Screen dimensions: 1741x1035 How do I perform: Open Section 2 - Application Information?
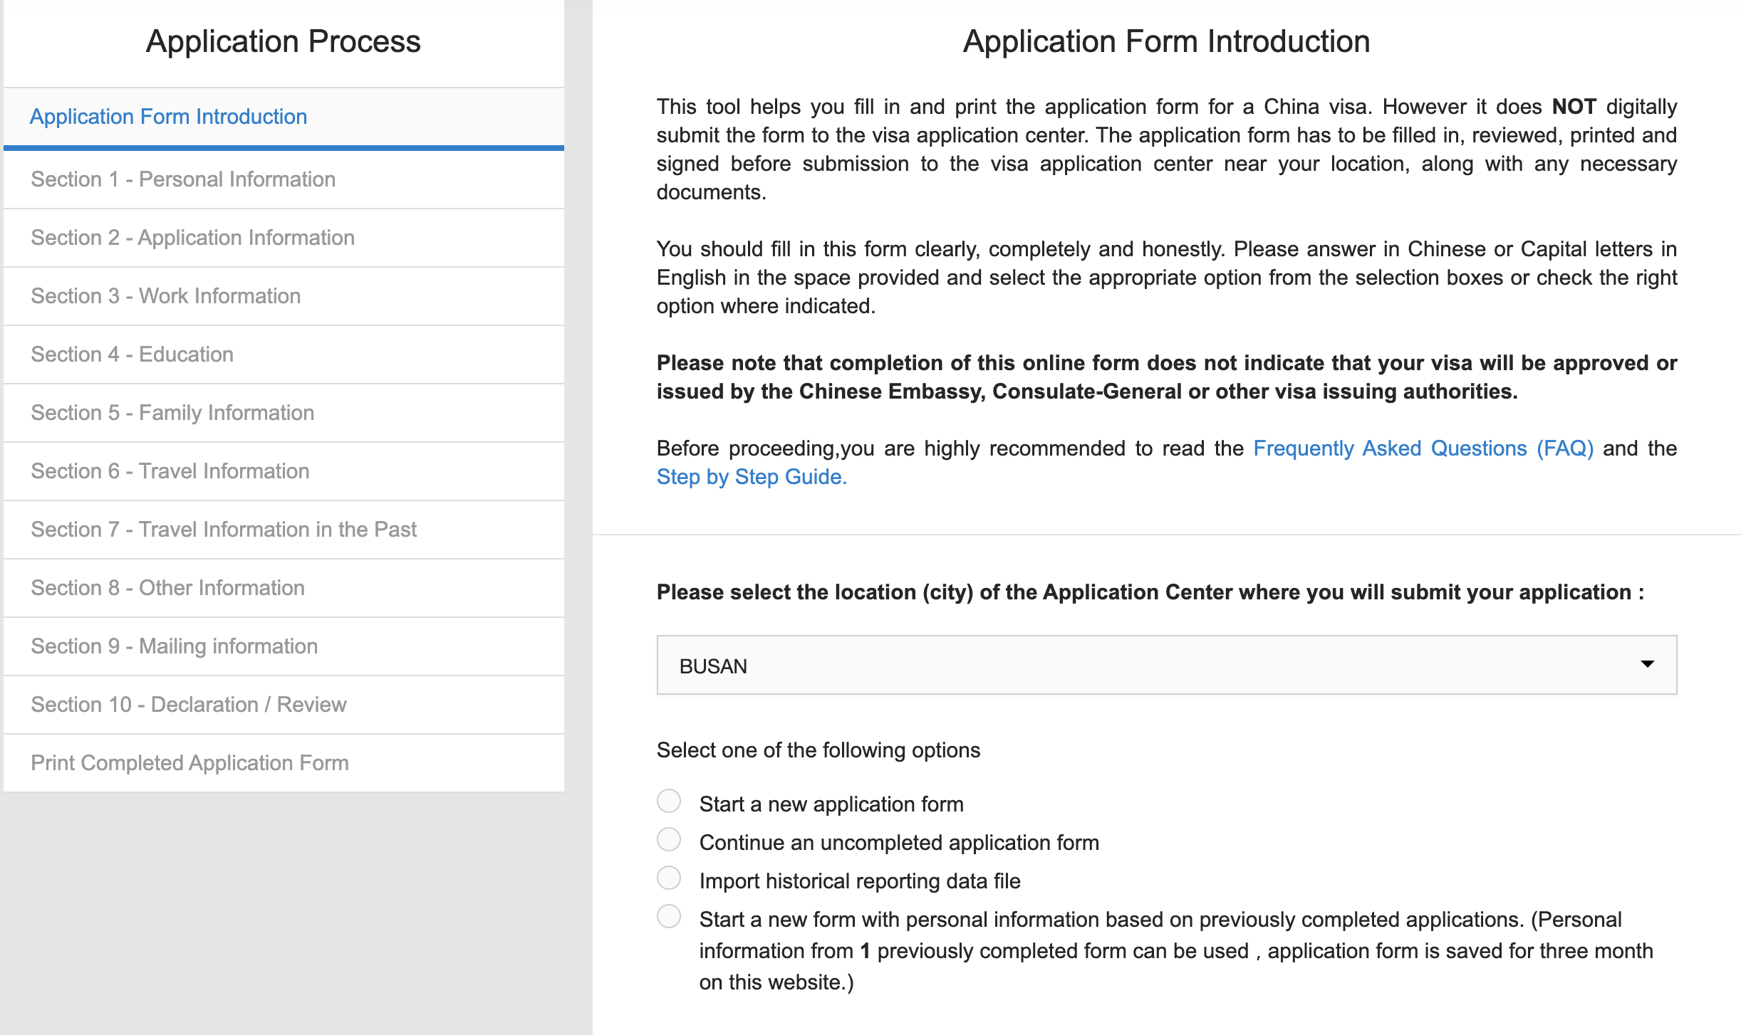pyautogui.click(x=192, y=238)
